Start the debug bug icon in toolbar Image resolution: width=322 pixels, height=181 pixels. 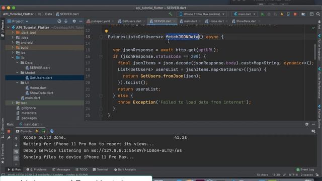269,14
